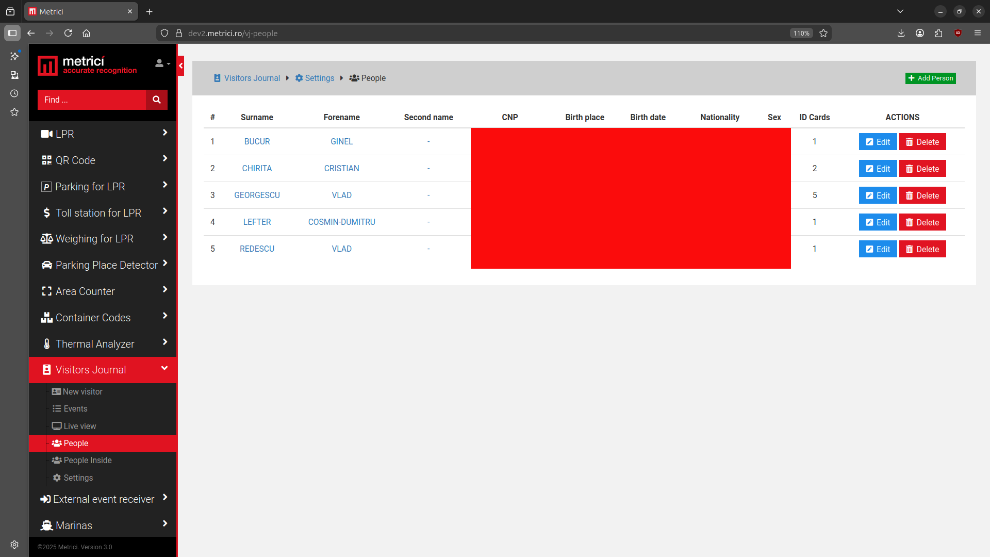This screenshot has height=557, width=990.
Task: Expand the Thermal Analyzer menu
Action: pyautogui.click(x=103, y=344)
